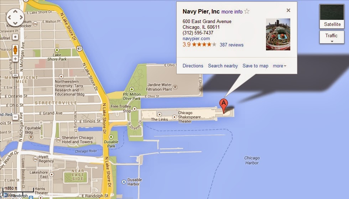Open the Navy Pier photo thumbnail
The image size is (349, 199).
[x=278, y=34]
